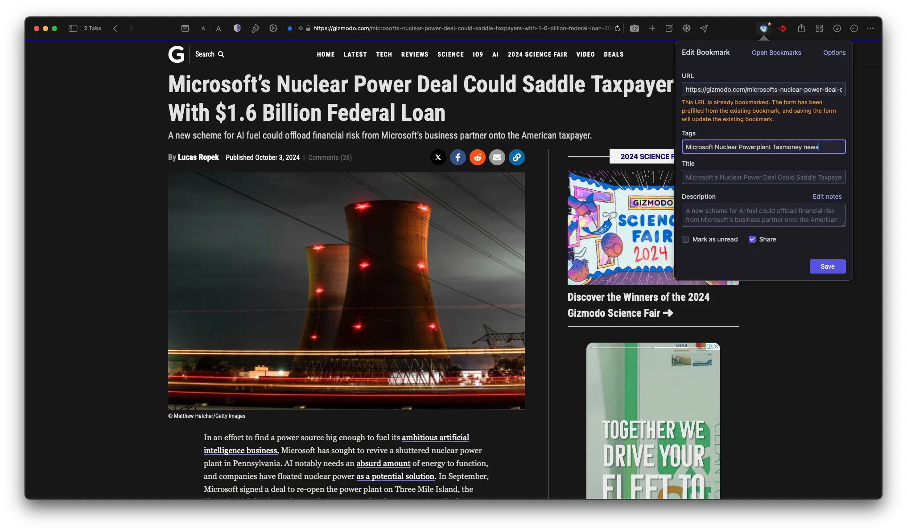Open the AI nav item
This screenshot has height=532, width=907.
(495, 54)
